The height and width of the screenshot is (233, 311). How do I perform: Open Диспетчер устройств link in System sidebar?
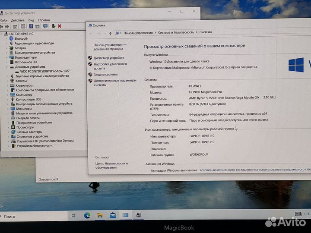click(109, 58)
